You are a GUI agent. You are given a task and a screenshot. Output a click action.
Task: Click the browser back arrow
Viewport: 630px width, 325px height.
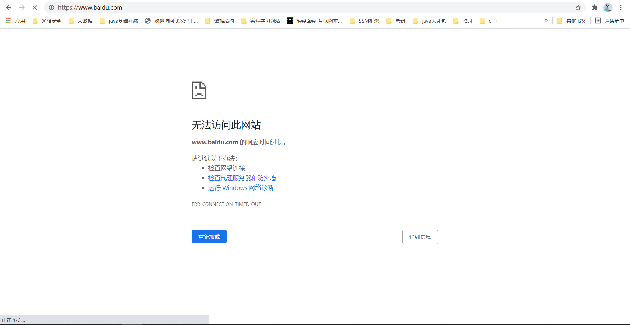click(9, 7)
